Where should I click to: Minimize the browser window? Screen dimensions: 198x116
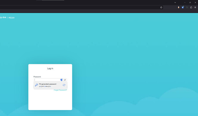pos(185,3)
